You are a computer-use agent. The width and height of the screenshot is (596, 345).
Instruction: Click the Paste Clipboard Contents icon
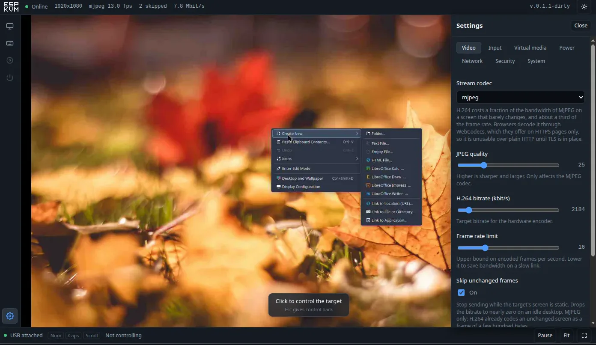279,142
